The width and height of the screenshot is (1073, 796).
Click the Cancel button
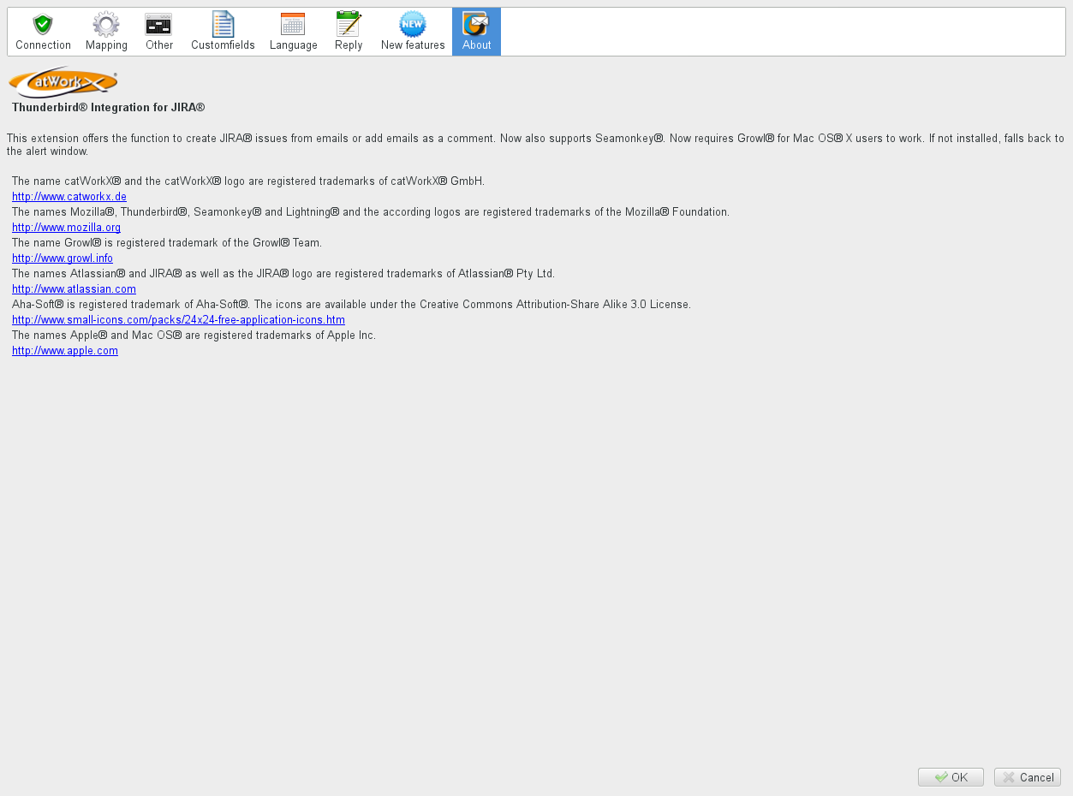pos(1027,777)
